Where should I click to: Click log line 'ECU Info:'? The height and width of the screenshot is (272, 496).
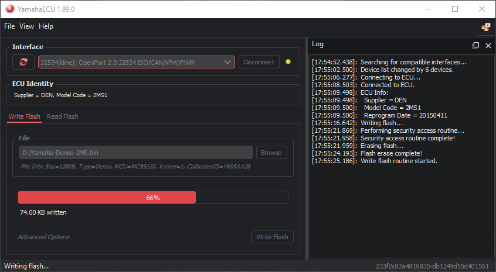350,92
